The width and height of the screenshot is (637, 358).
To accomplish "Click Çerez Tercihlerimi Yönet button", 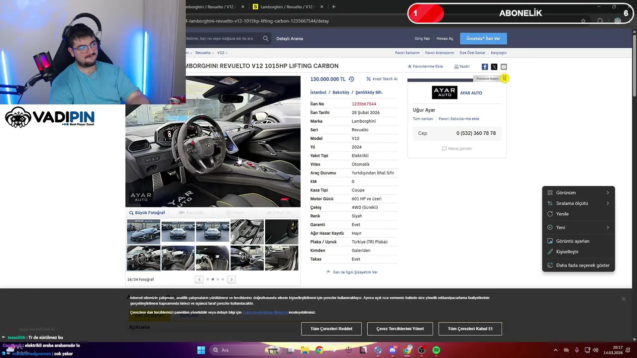I will [400, 329].
